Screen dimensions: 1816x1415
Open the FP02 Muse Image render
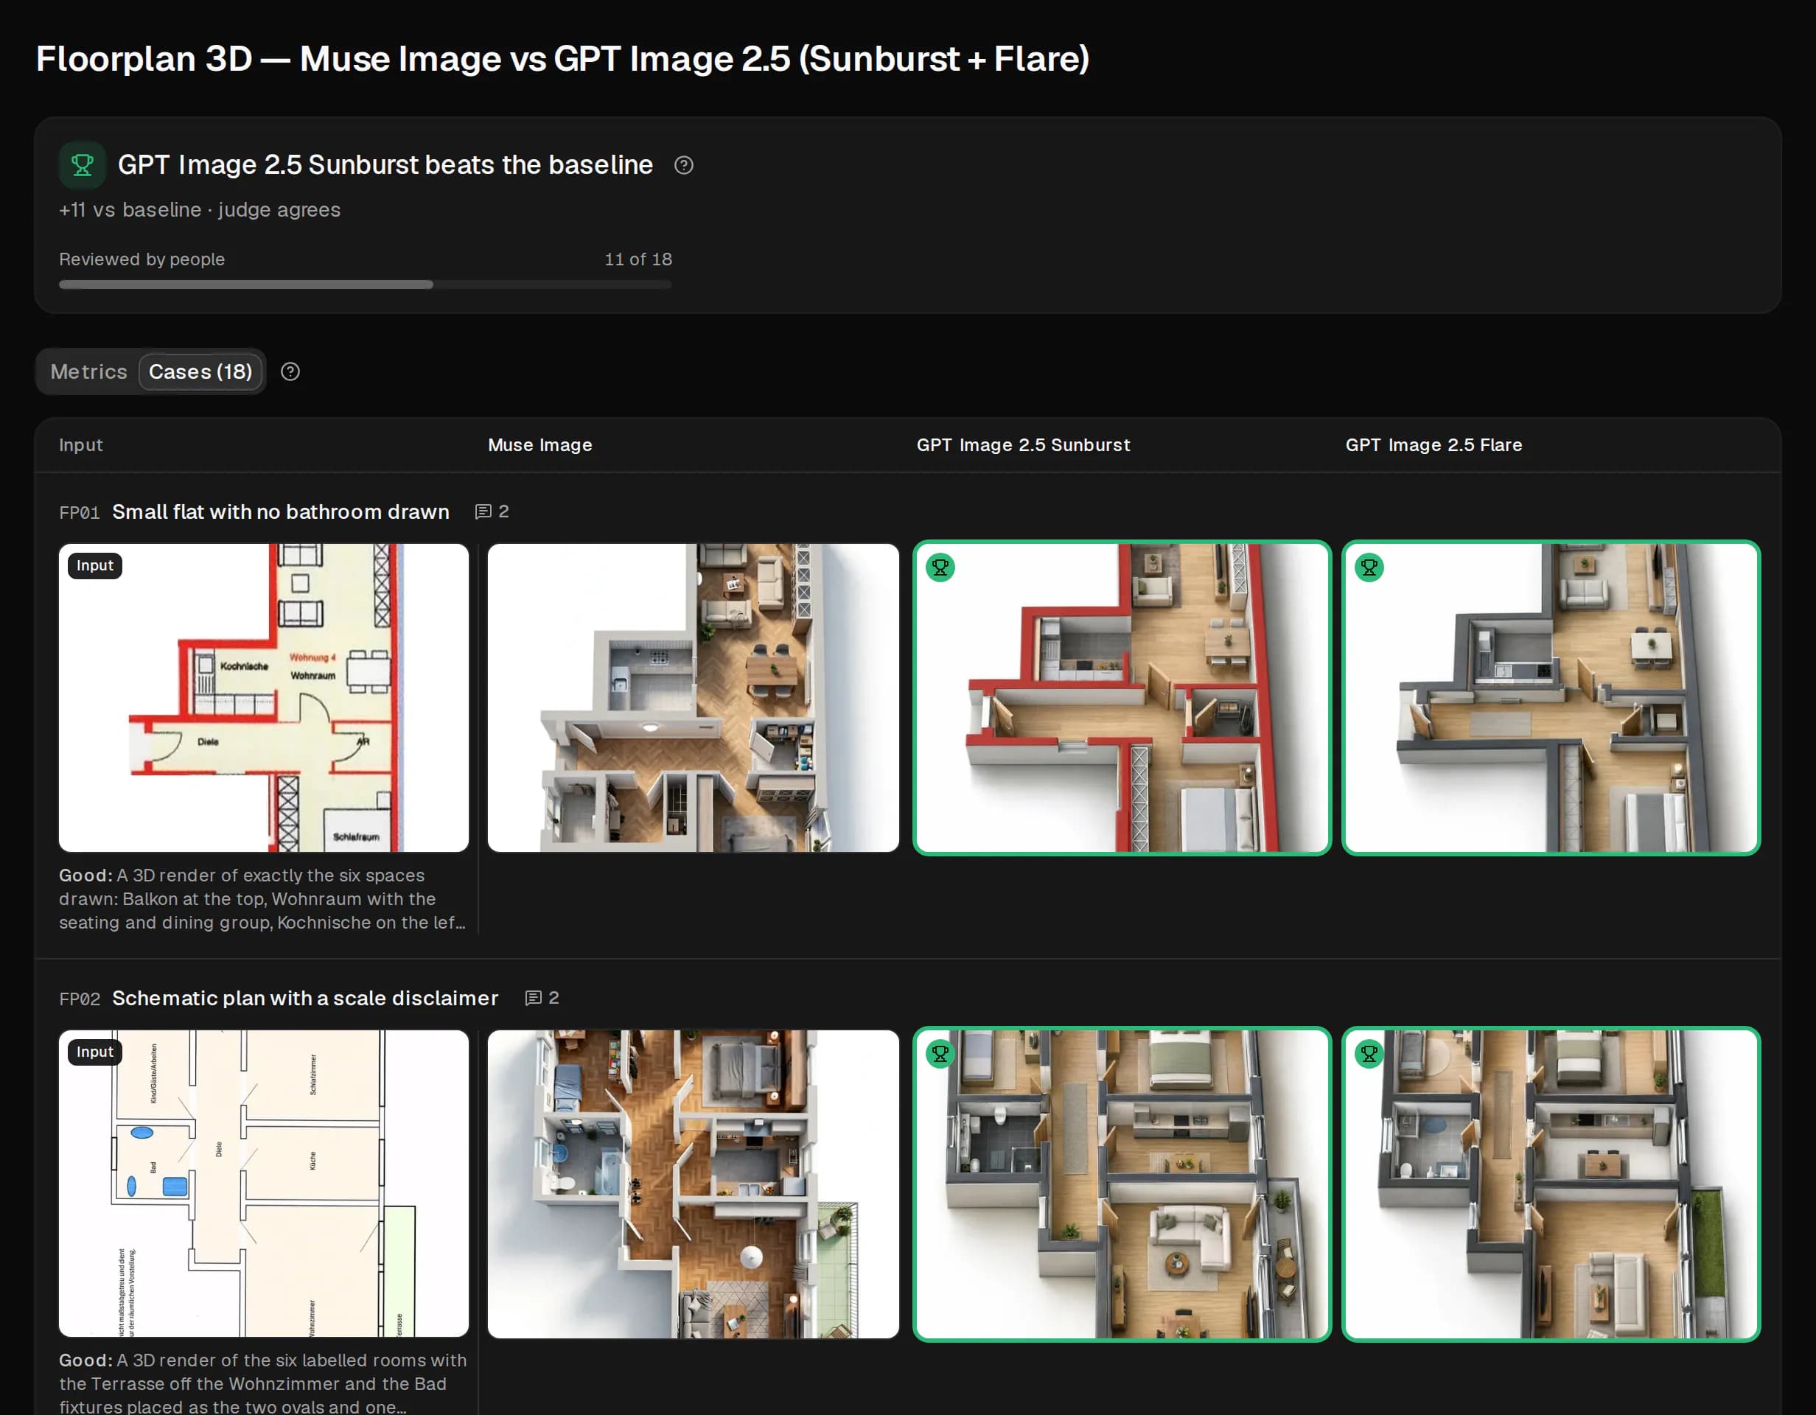(694, 1184)
